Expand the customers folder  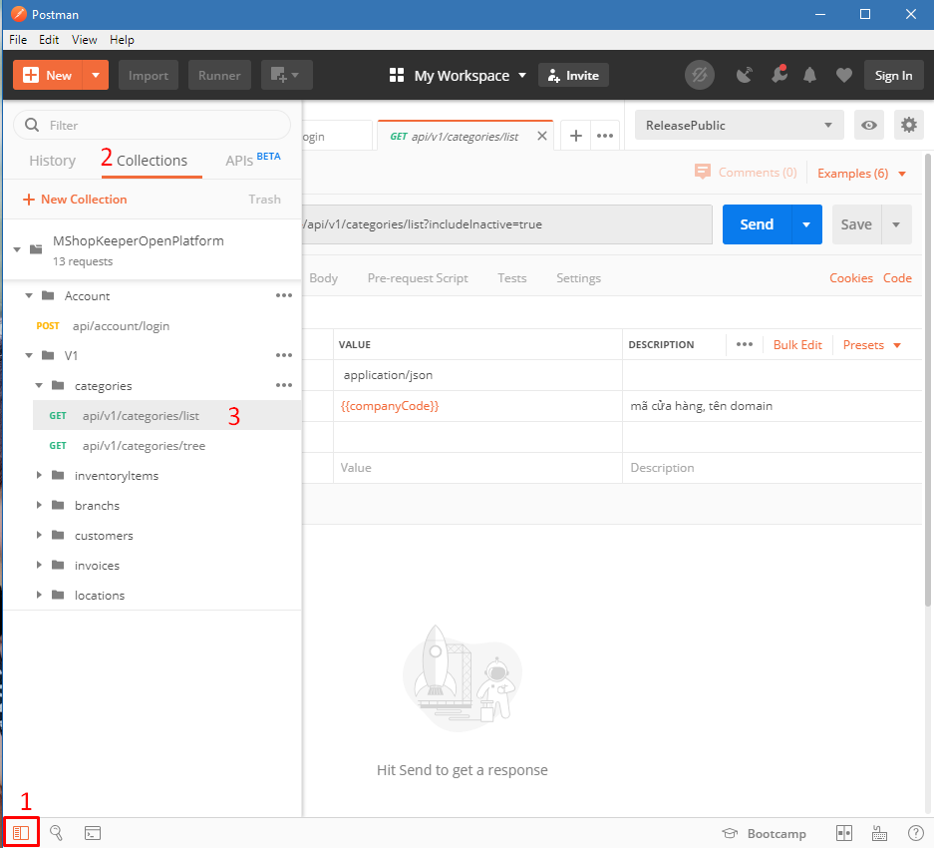pyautogui.click(x=39, y=535)
